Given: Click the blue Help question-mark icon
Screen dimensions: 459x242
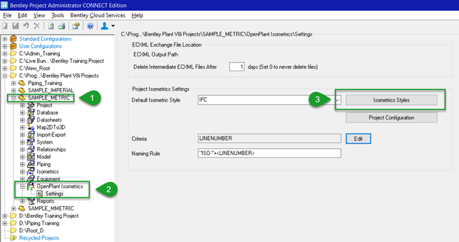Looking at the screenshot, I should tap(90, 26).
